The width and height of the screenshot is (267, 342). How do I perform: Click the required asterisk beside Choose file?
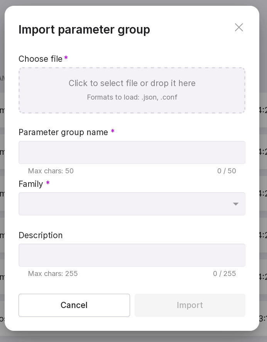[x=66, y=58]
